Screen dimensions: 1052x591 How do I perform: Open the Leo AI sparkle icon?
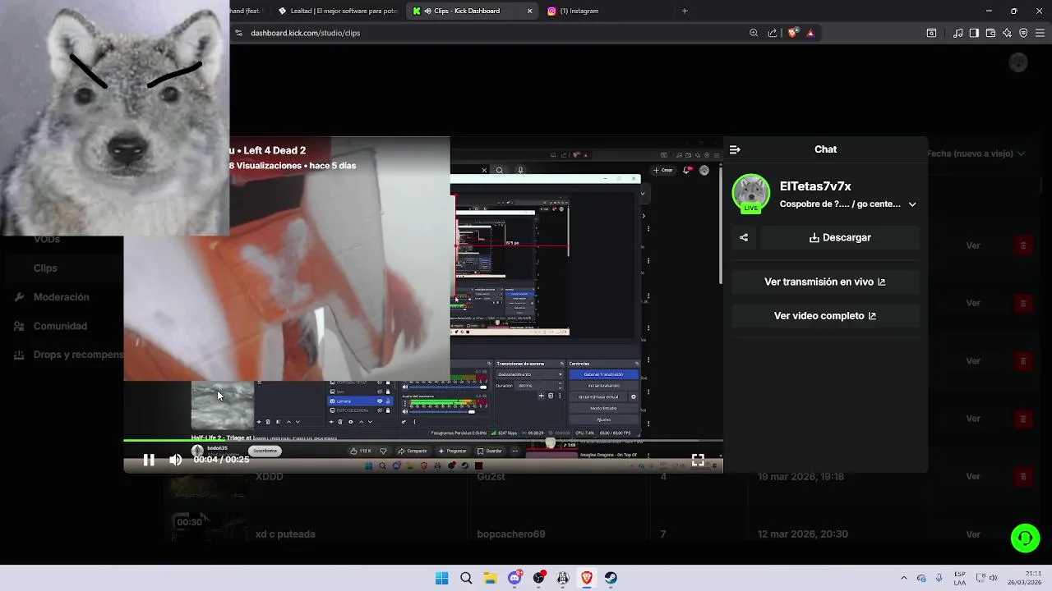coord(1007,33)
